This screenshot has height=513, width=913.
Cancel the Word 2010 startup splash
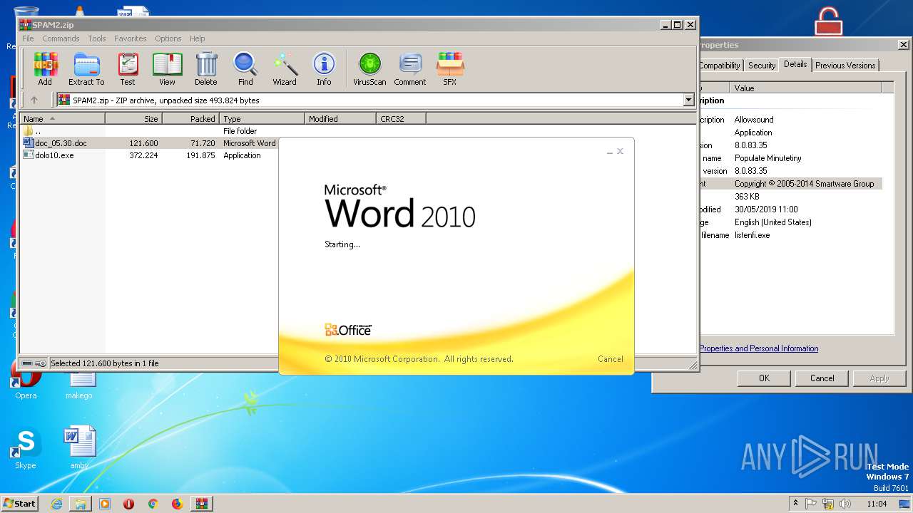click(610, 359)
